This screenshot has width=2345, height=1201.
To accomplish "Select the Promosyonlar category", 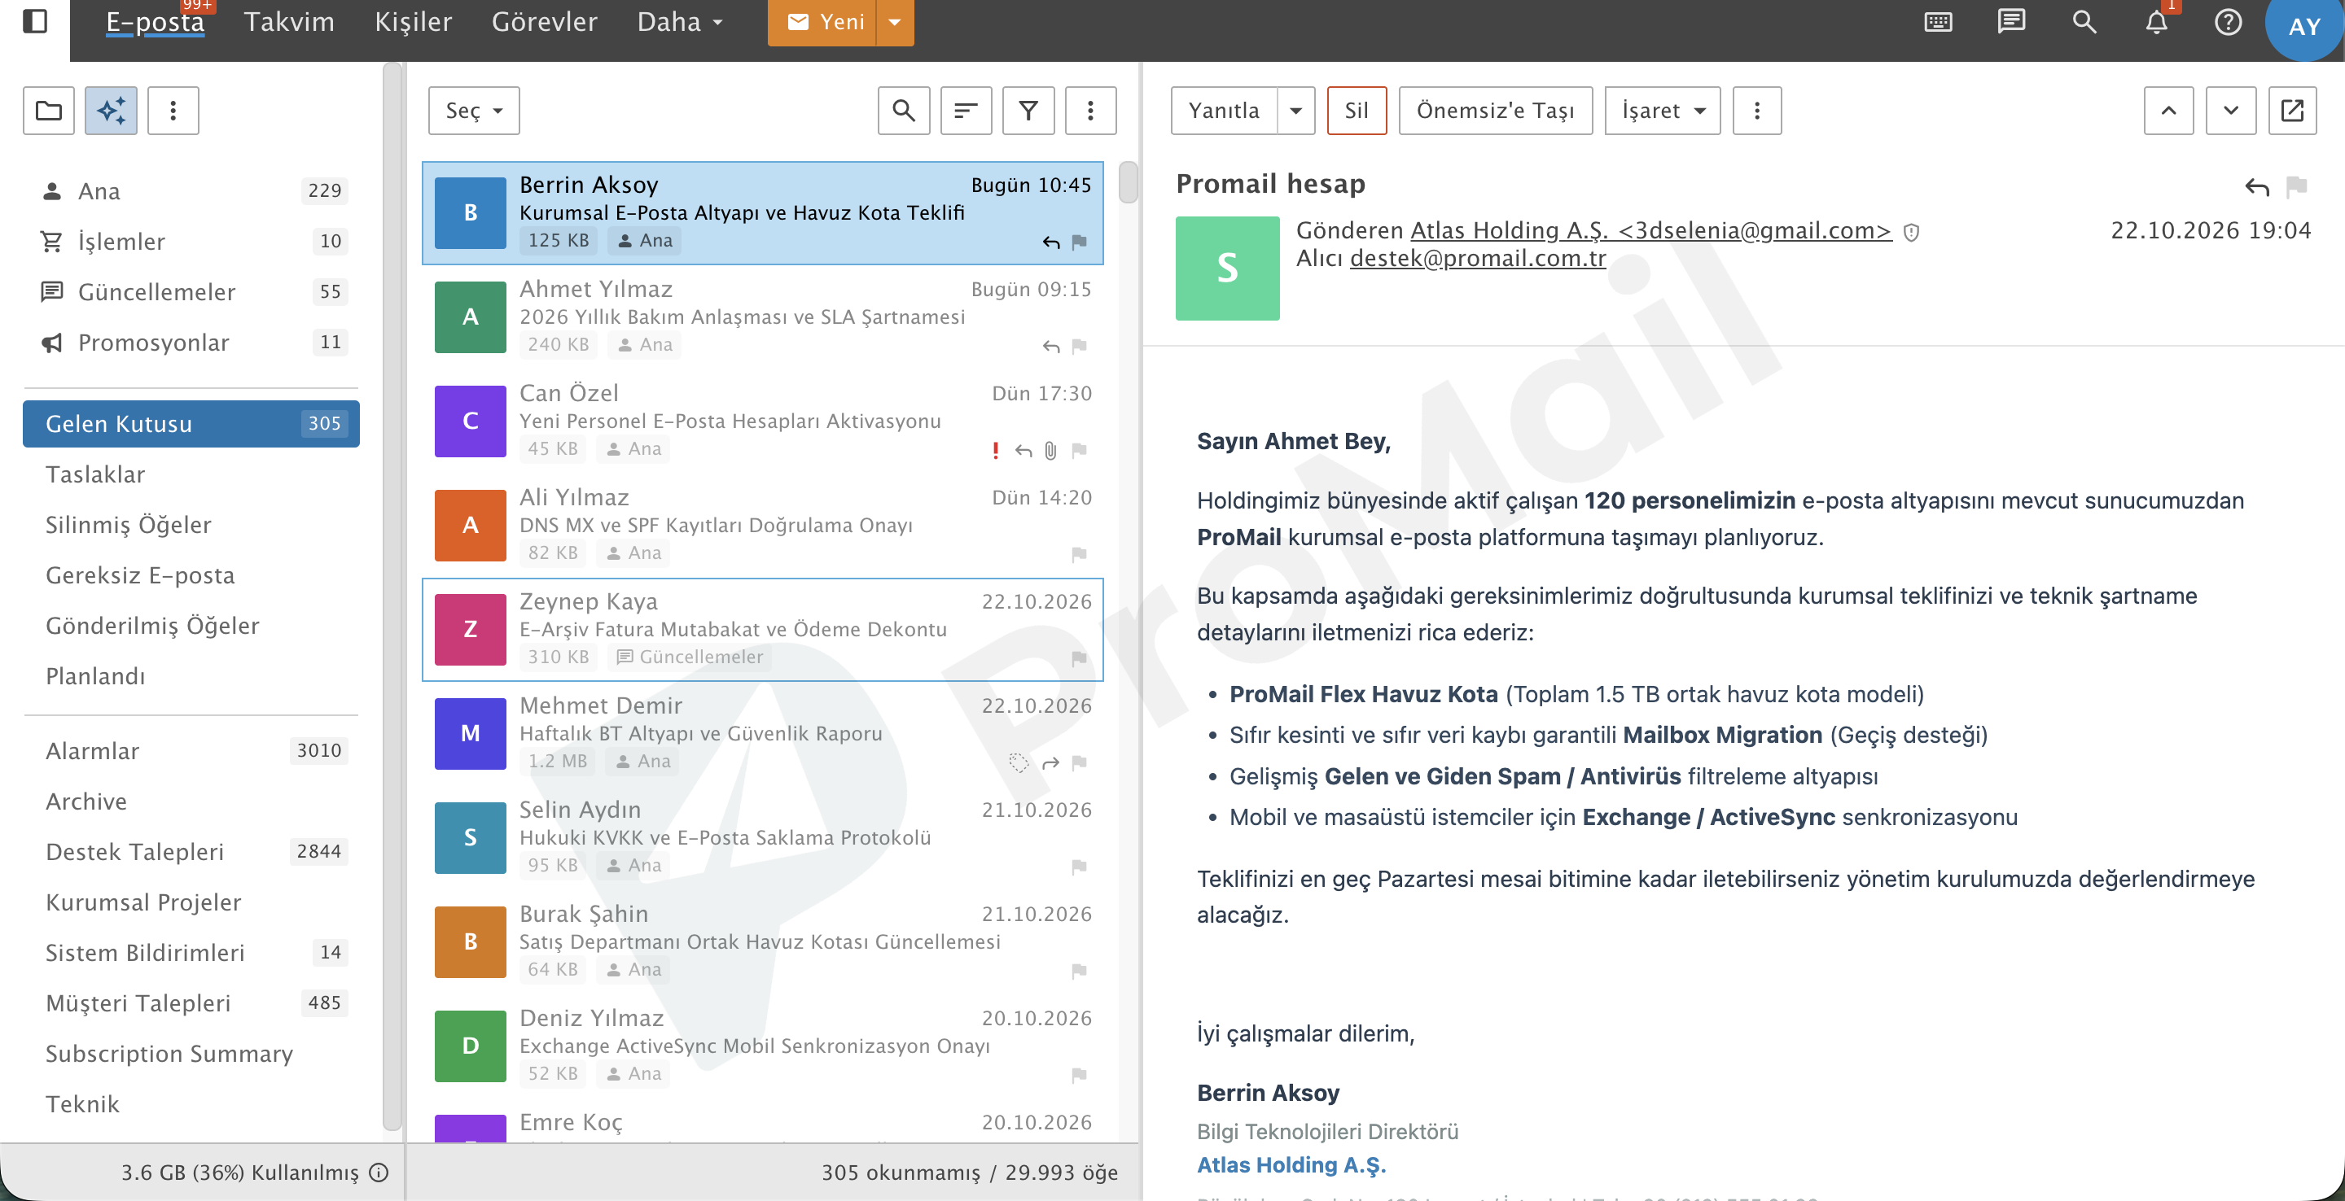I will tap(191, 342).
